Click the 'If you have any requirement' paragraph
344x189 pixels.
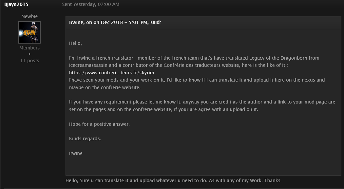(202, 106)
